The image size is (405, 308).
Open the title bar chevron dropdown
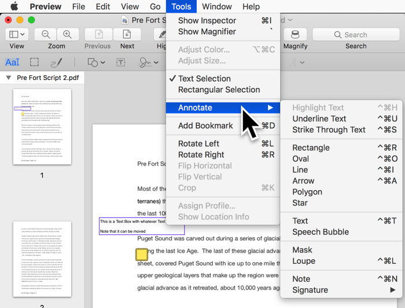point(290,20)
